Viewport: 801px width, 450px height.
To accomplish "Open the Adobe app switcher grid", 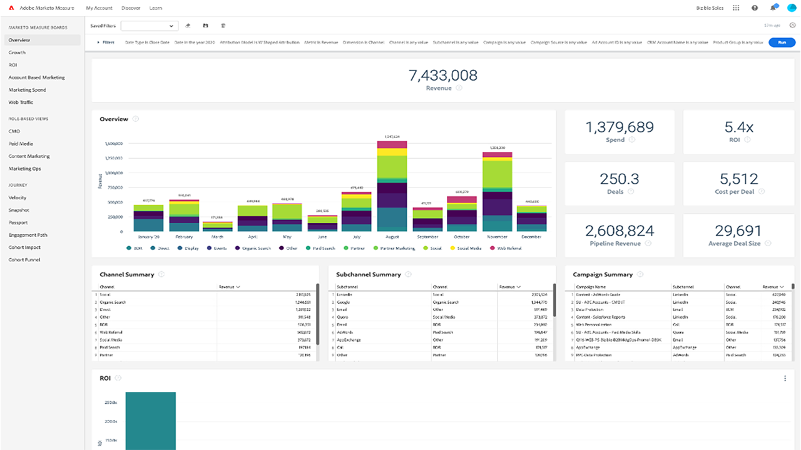I will [734, 7].
